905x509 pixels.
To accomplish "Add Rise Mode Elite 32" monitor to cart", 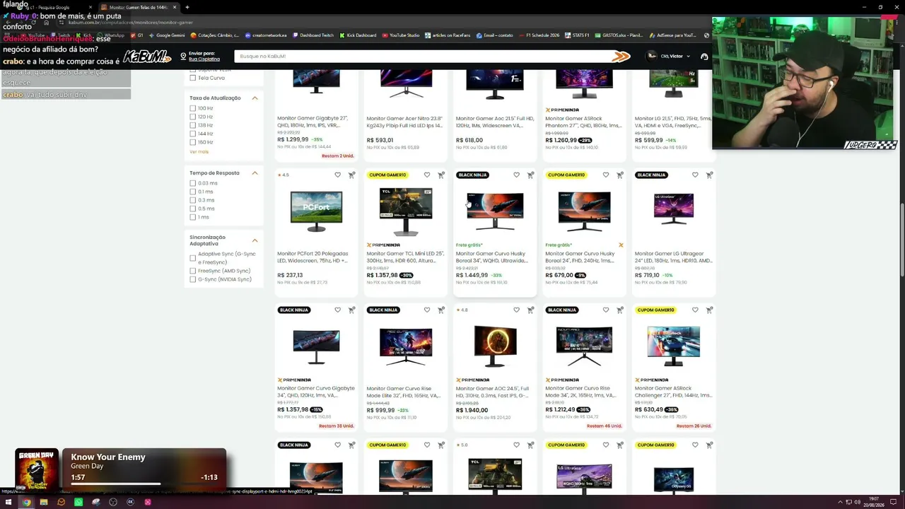I will (441, 310).
